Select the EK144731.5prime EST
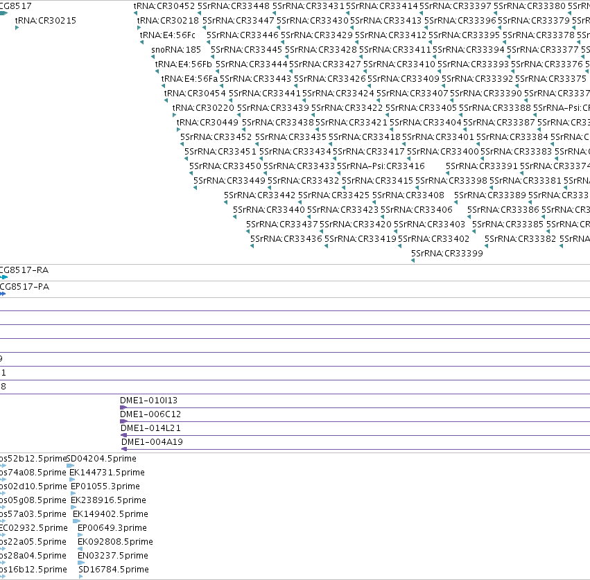Image resolution: width=590 pixels, height=580 pixels. coord(107,473)
